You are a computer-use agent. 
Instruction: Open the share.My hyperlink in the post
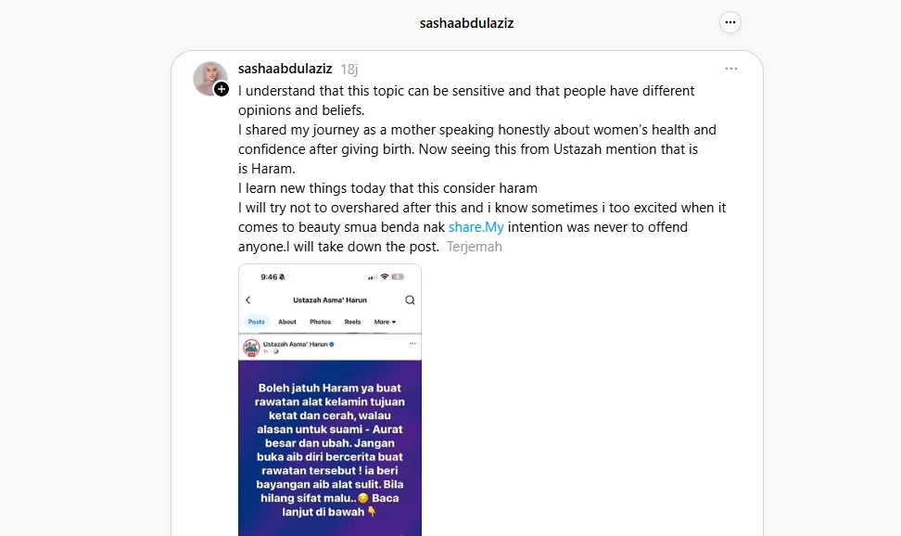(x=476, y=227)
